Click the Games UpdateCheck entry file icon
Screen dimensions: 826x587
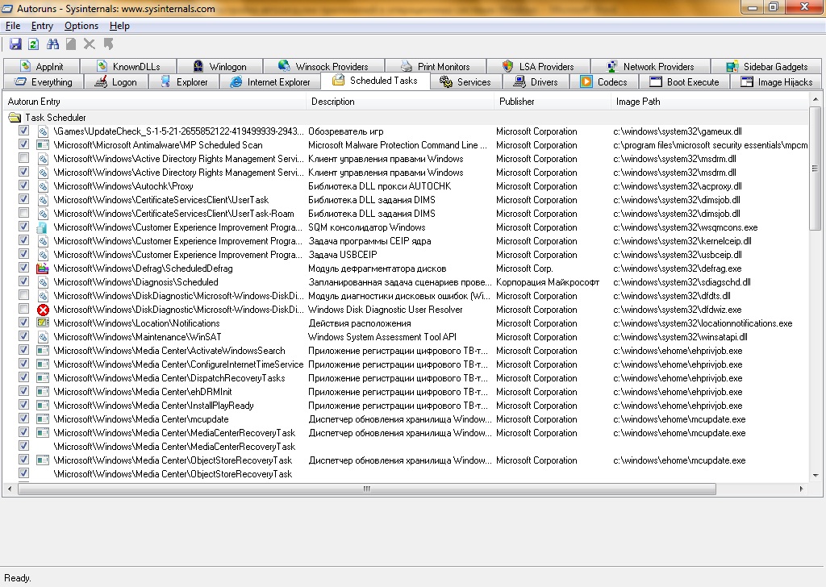point(43,131)
